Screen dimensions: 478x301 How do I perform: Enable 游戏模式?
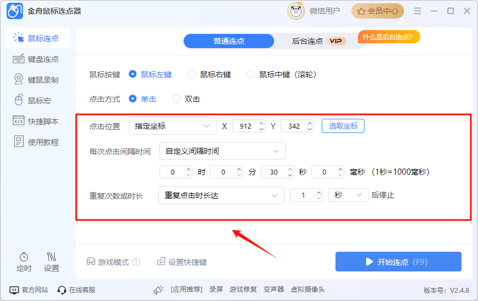point(108,262)
